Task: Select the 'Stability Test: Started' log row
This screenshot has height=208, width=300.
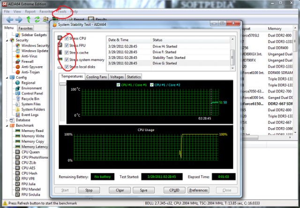Action: pyautogui.click(x=168, y=57)
